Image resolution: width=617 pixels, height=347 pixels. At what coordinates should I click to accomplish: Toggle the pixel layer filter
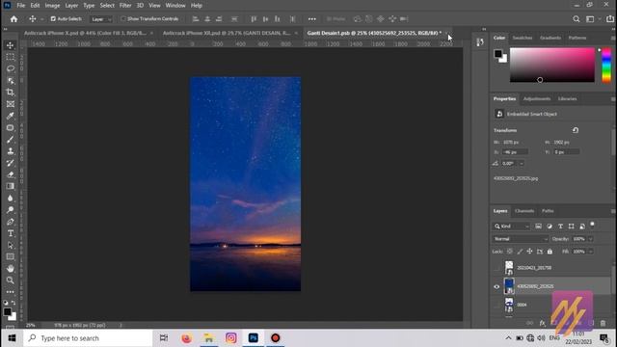coord(538,227)
